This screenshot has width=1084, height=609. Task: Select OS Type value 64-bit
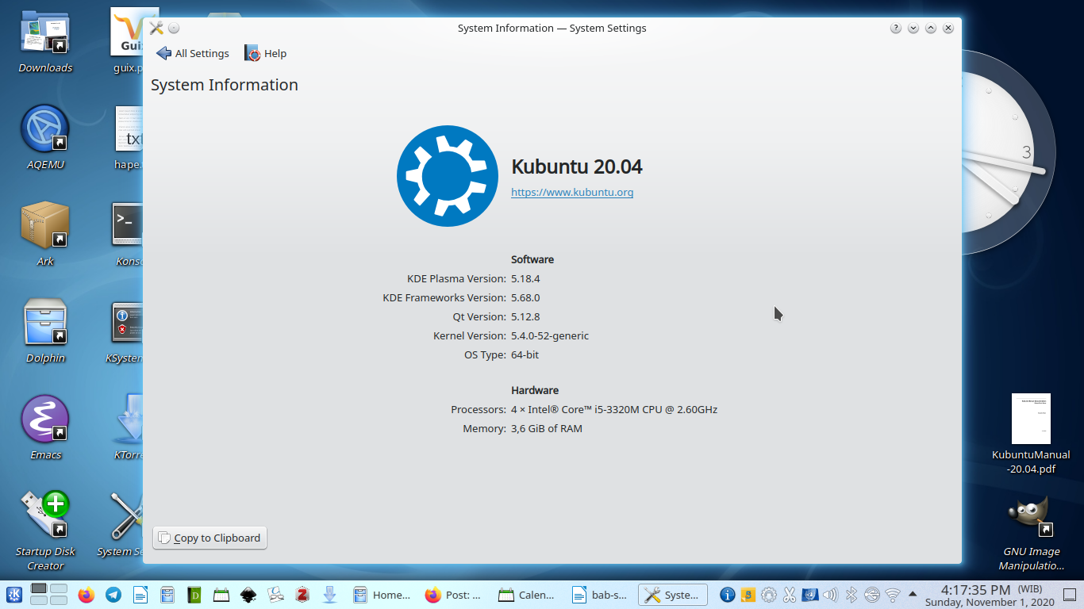click(x=525, y=354)
